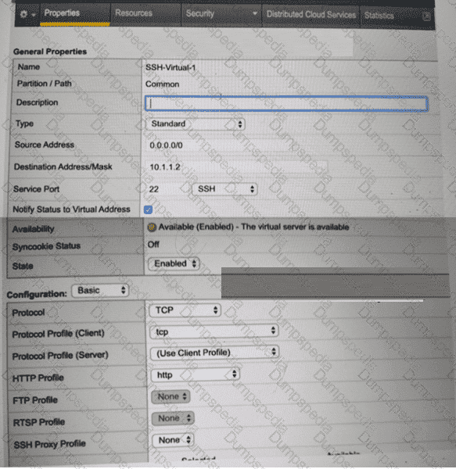Image resolution: width=456 pixels, height=469 pixels.
Task: Click the Syncookie Status value Off
Action: 153,245
